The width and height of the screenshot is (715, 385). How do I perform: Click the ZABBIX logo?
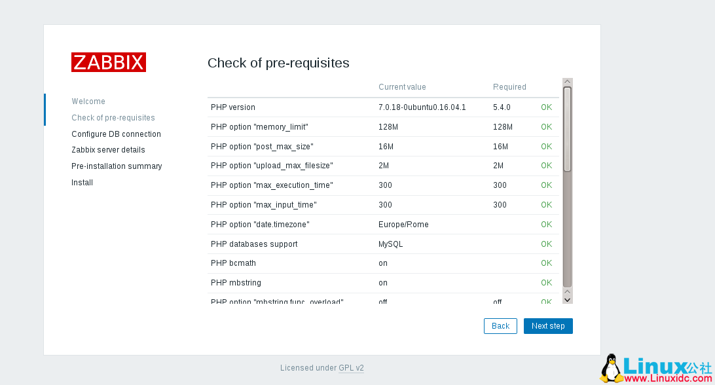tap(109, 62)
